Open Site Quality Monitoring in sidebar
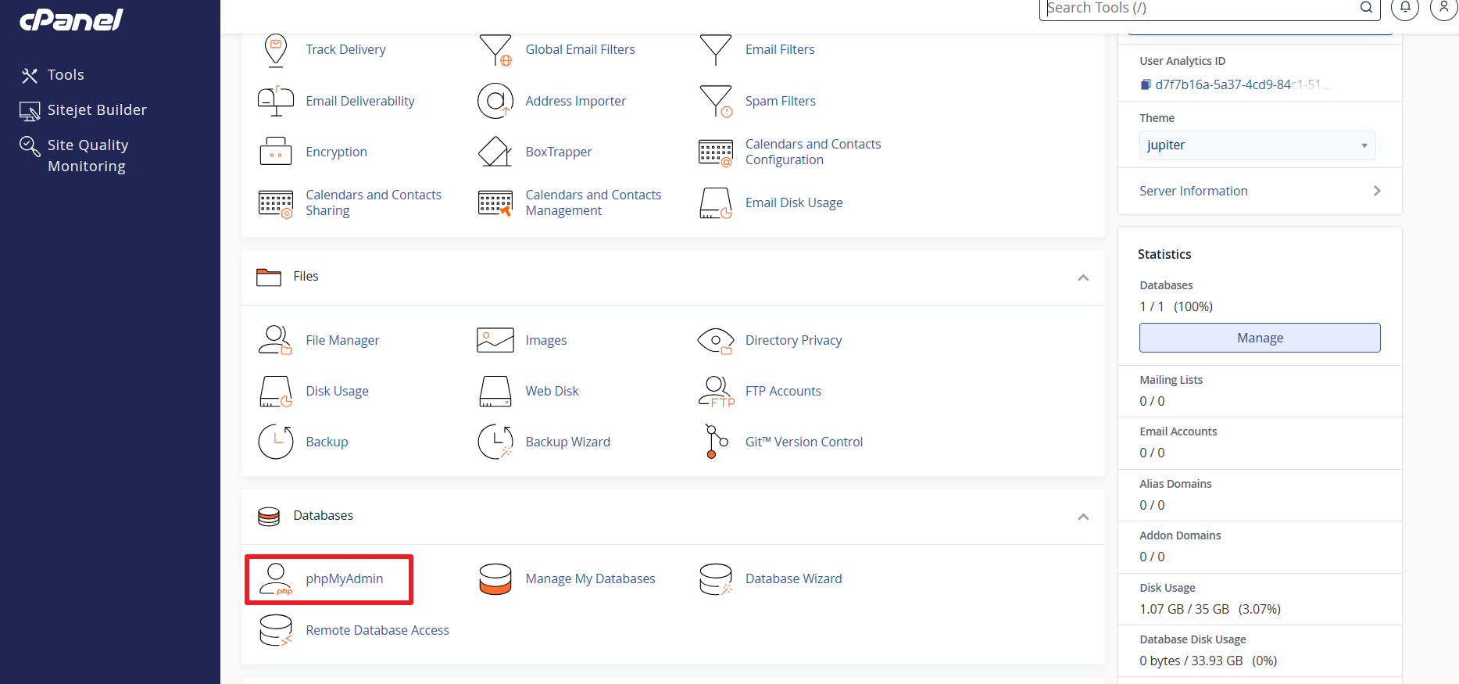The width and height of the screenshot is (1459, 684). (x=88, y=156)
